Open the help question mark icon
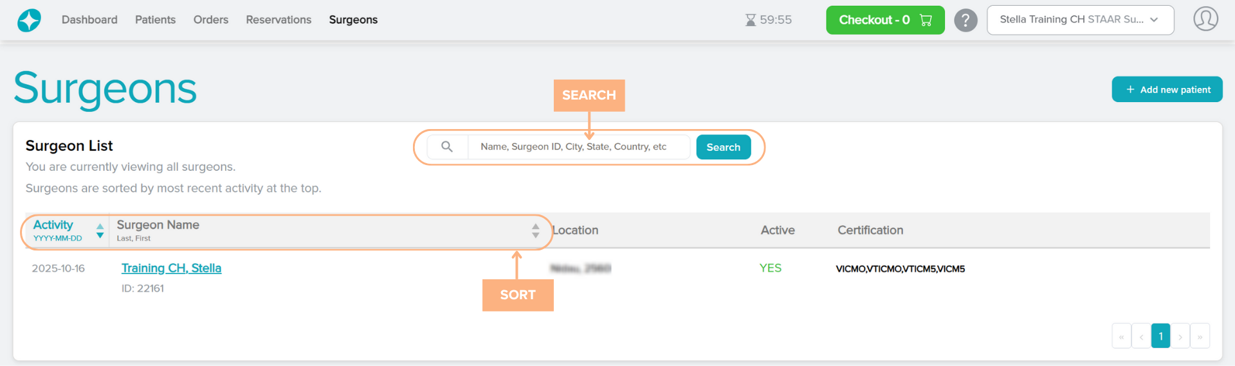The height and width of the screenshot is (366, 1235). [965, 20]
